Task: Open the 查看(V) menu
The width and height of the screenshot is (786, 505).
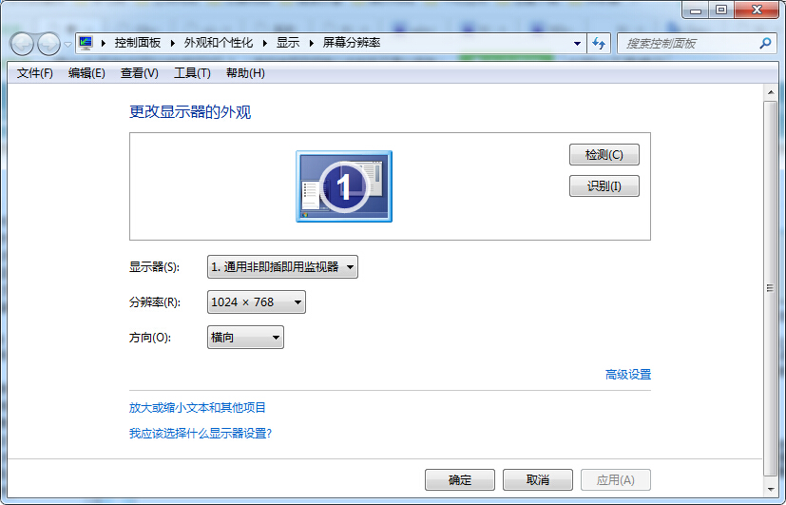Action: 140,73
